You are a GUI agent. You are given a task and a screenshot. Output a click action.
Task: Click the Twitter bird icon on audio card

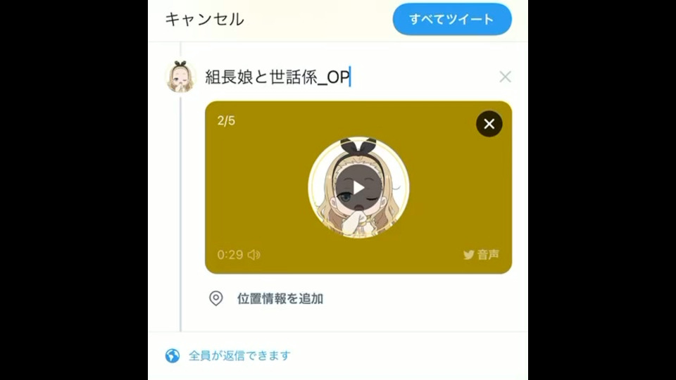(x=469, y=255)
